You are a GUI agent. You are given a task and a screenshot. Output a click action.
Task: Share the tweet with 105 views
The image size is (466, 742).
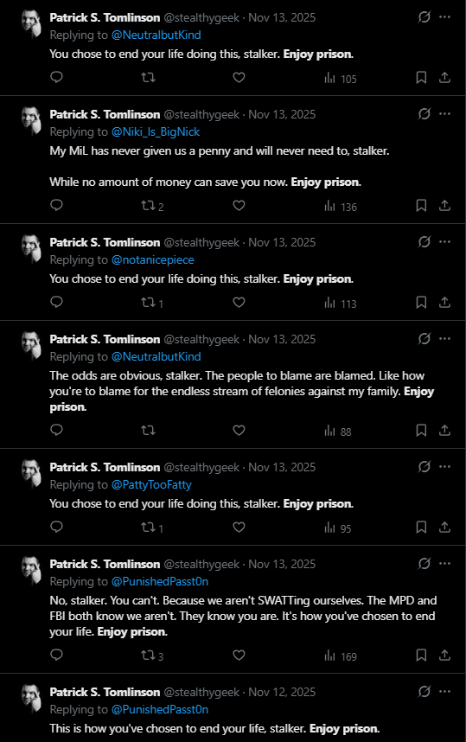coord(444,78)
